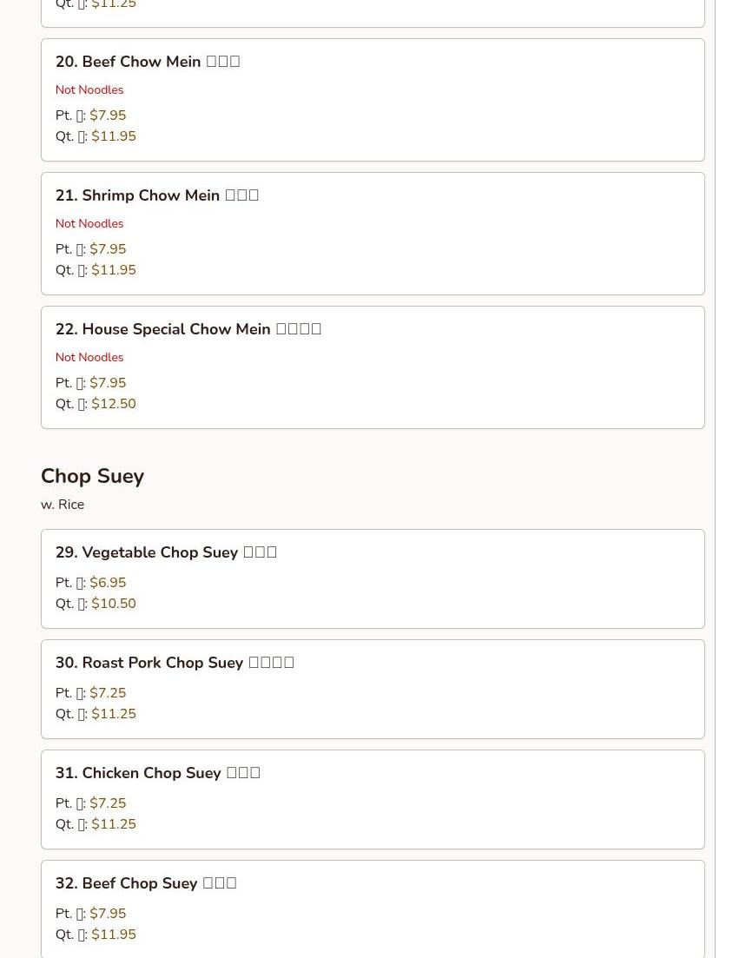Choose Roast Pork Chop Suey pint $7.25
The width and height of the screenshot is (733, 958).
pos(108,693)
